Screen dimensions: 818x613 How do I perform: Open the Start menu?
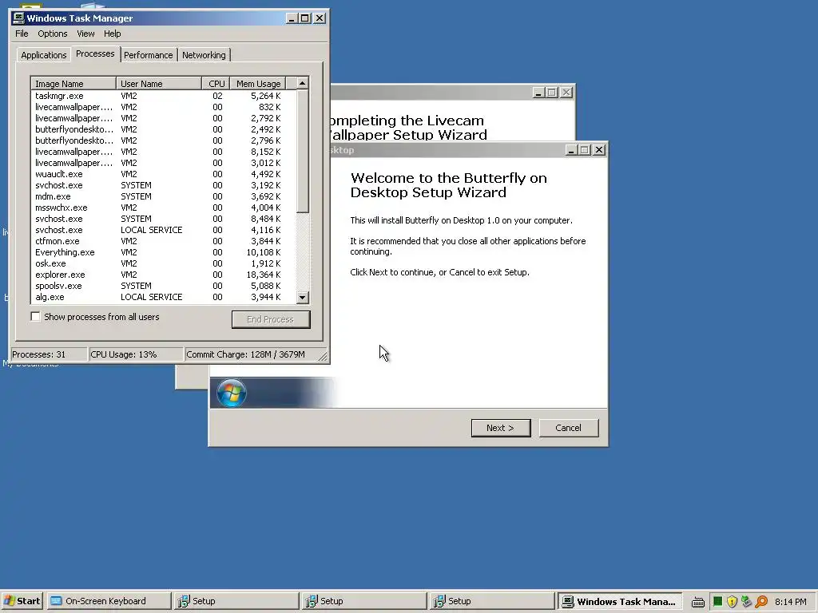(x=22, y=601)
